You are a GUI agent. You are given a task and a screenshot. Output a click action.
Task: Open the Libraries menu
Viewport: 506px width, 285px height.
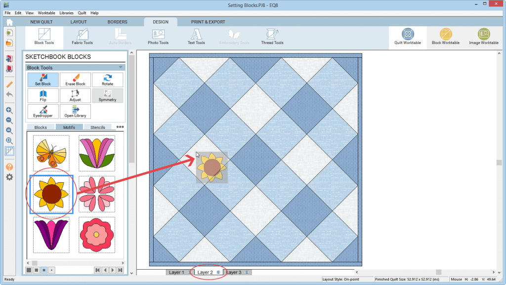(67, 13)
